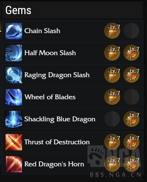Click Shackling Blue Dragon's Lv. 7 gem
147x182 pixels.
131,119
